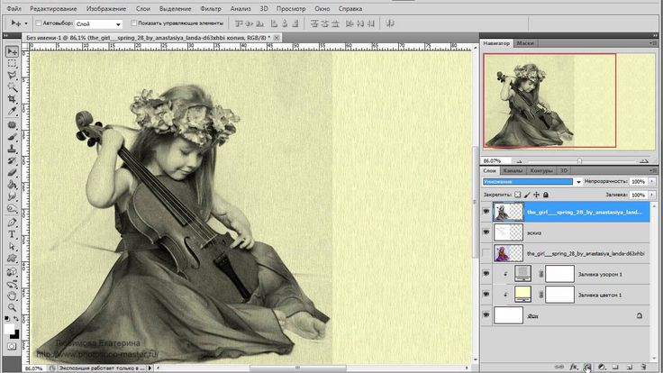Select the Zoom tool in the toolbox
Viewport: 663px width, 373px height.
point(12,307)
